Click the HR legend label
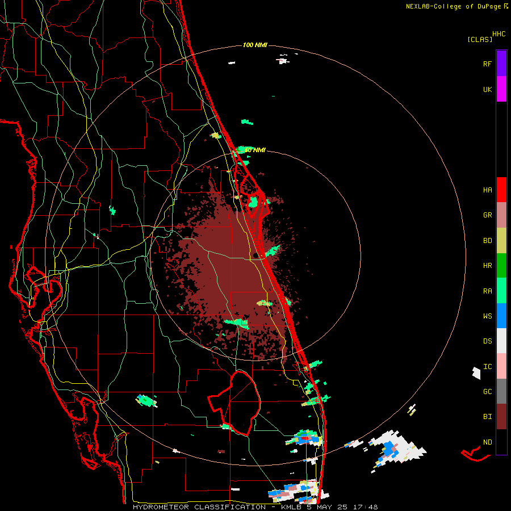This screenshot has height=511, width=511. pos(487,266)
